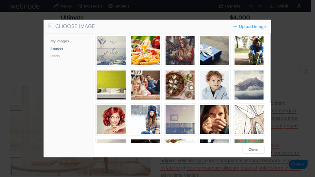Open Blog posts in top bar
The width and height of the screenshot is (315, 177).
90,6
